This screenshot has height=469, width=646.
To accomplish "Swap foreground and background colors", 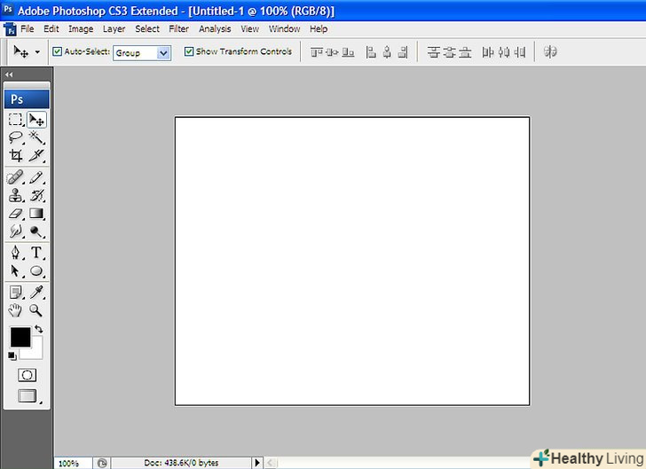I will [39, 329].
